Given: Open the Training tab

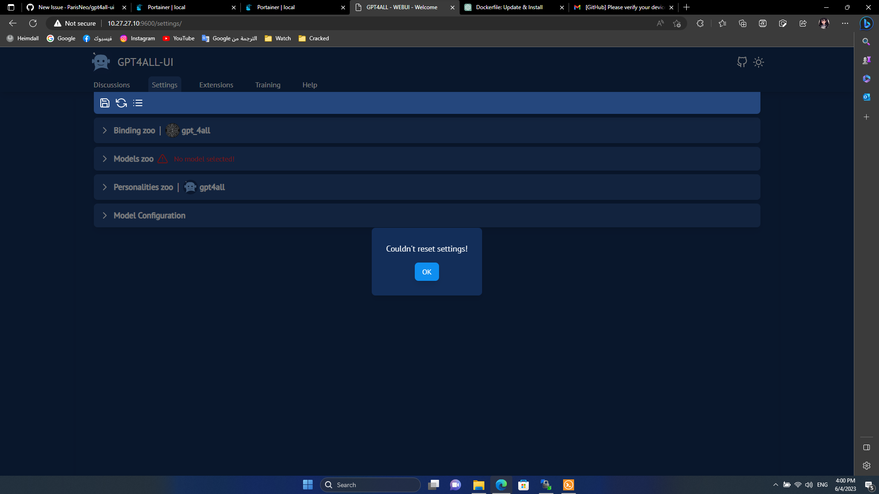Looking at the screenshot, I should click(x=268, y=85).
